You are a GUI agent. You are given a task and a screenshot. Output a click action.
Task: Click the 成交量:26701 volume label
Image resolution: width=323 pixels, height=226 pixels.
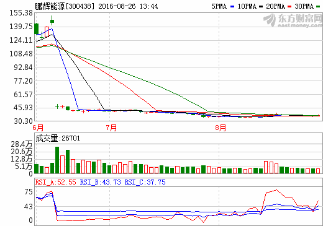[58, 138]
